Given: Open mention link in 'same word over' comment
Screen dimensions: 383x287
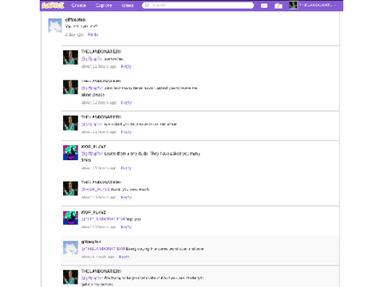Looking at the screenshot, I should click(103, 249).
